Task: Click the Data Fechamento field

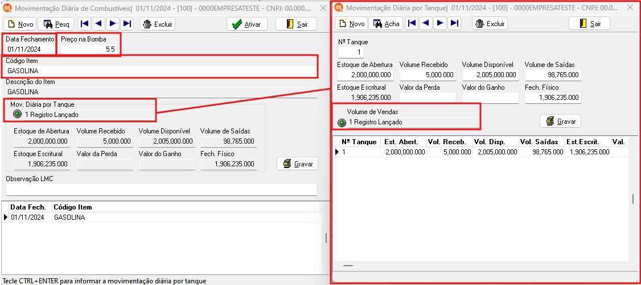Action: [30, 49]
